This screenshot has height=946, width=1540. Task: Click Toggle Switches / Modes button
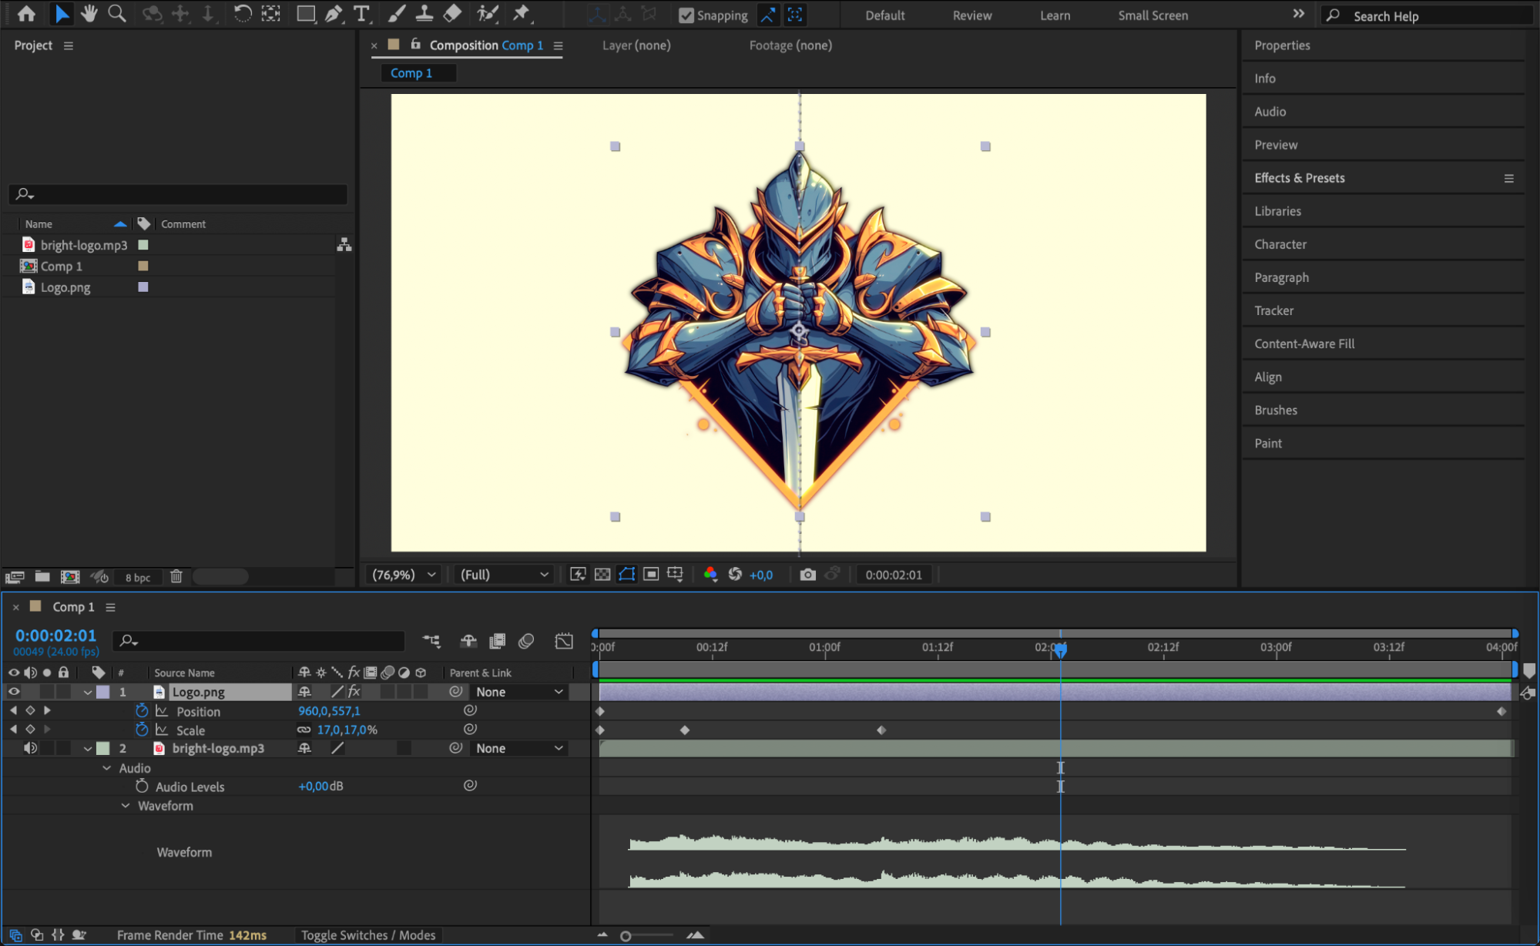pos(368,935)
